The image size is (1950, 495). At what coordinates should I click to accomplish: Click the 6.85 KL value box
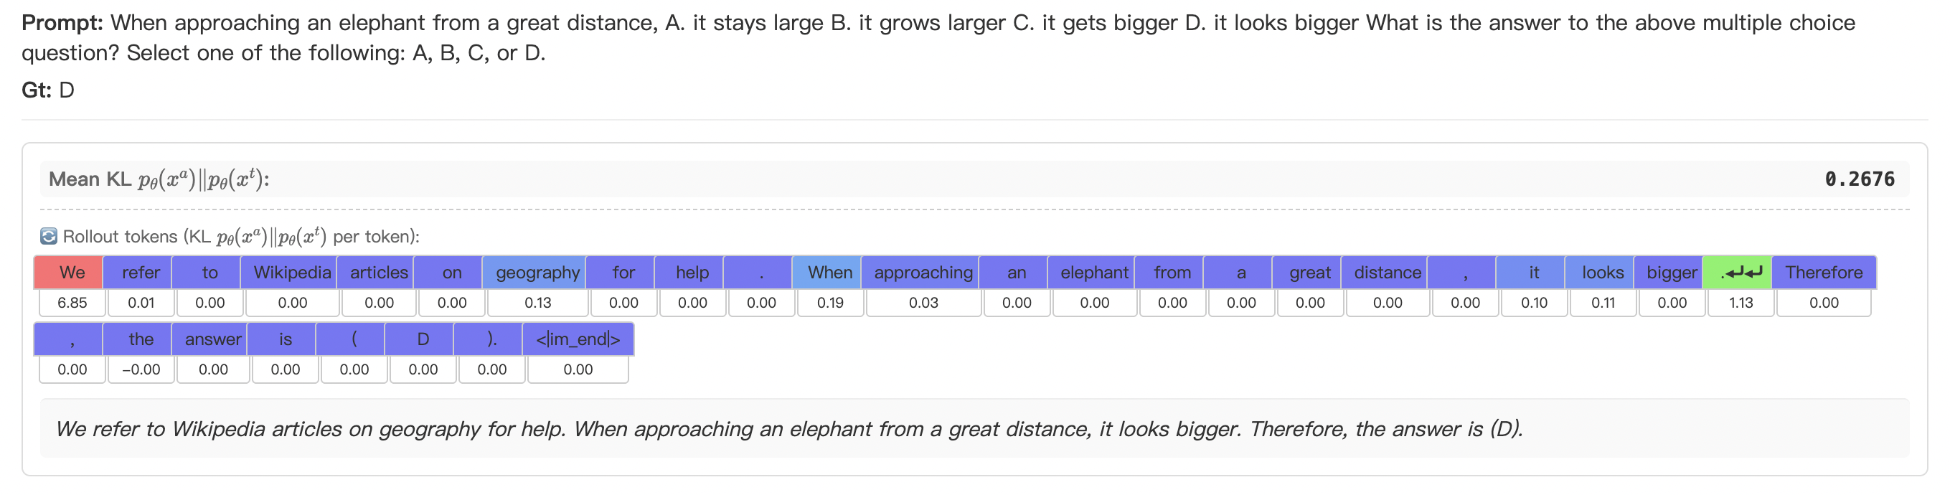(72, 303)
